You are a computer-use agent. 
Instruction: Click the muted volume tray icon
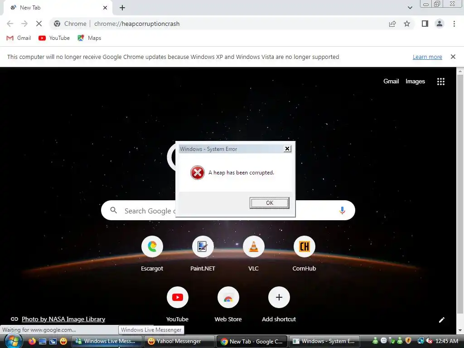tap(429, 341)
